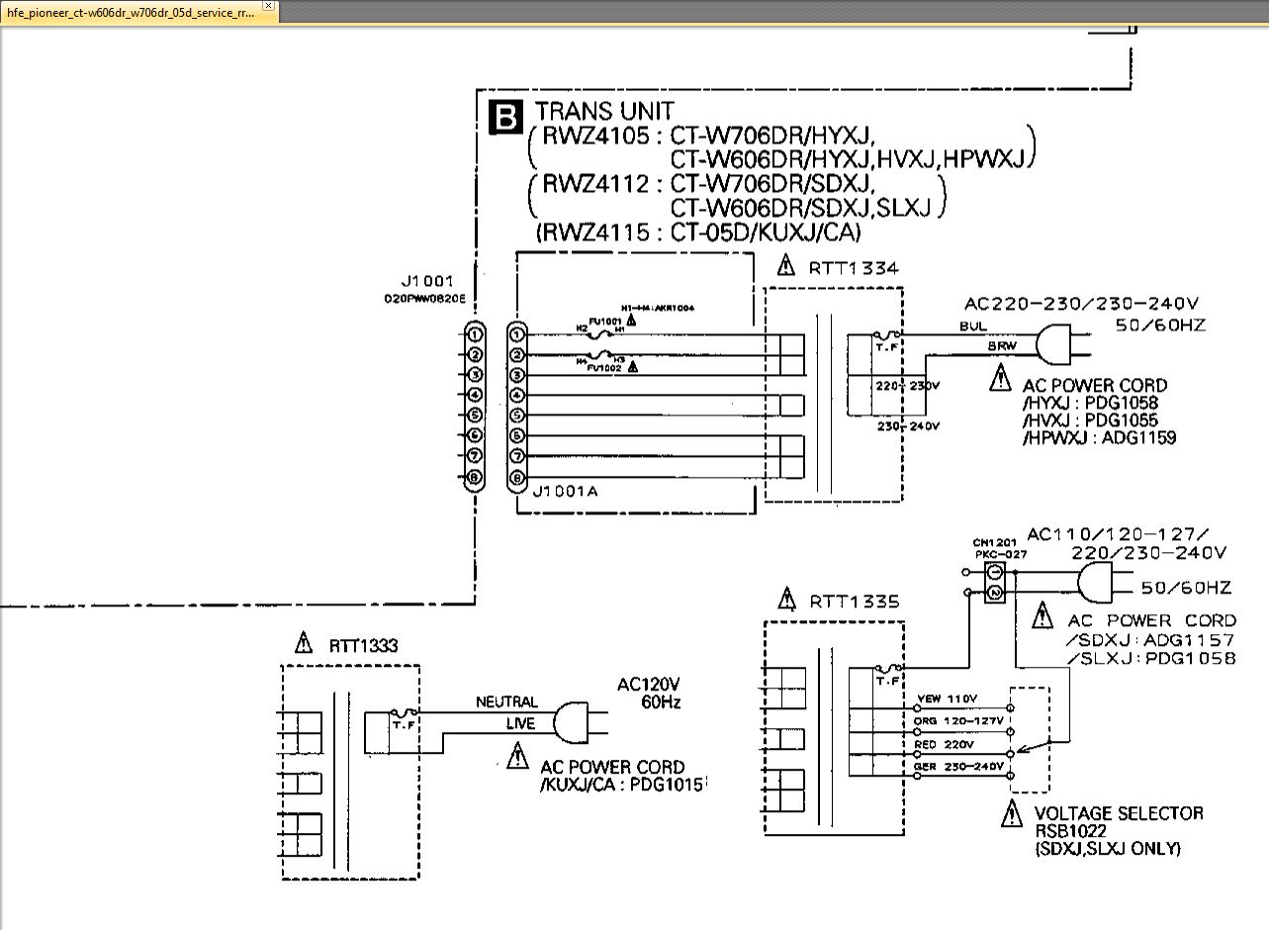
Task: Click the '220-230V' tap label in RTT1334
Action: [905, 385]
